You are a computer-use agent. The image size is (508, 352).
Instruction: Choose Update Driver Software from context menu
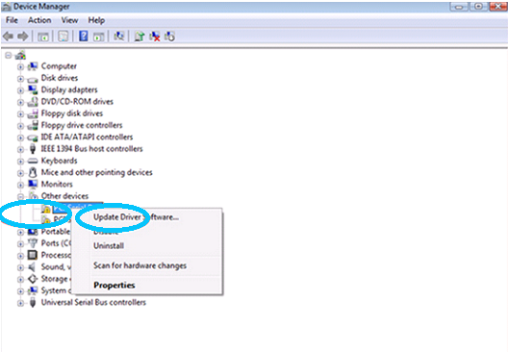click(x=136, y=217)
